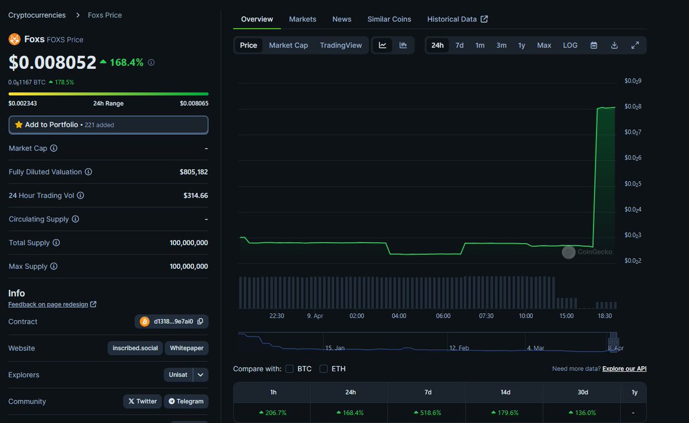This screenshot has width=689, height=423.
Task: Click Circulating Supply info icon
Action: [75, 219]
